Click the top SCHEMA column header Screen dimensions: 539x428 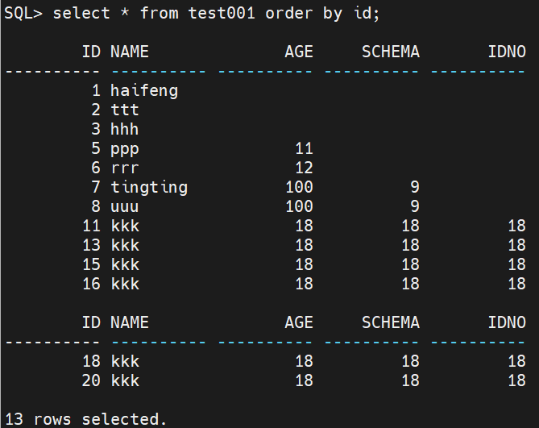coord(390,52)
